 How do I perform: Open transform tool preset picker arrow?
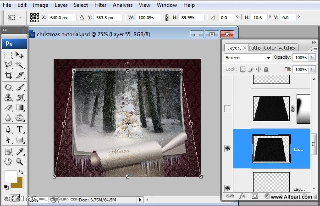pos(21,17)
